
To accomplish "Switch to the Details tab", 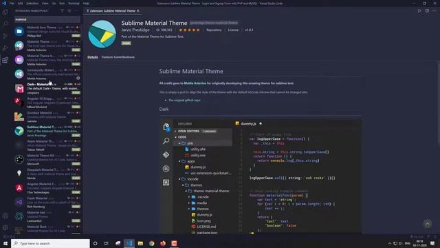I will point(93,57).
